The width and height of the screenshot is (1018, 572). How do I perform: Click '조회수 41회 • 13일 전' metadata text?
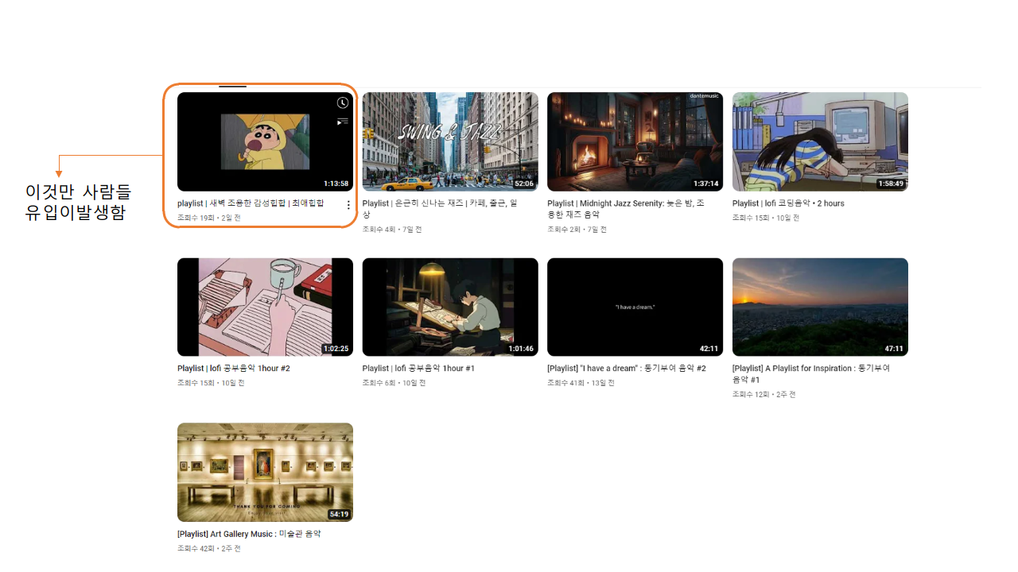tap(581, 383)
